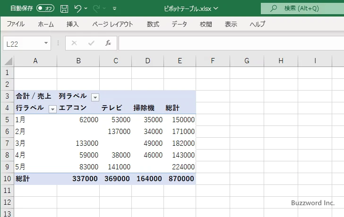The image size is (344, 217).
Task: Open the 表示 tab
Action: [x=231, y=24]
